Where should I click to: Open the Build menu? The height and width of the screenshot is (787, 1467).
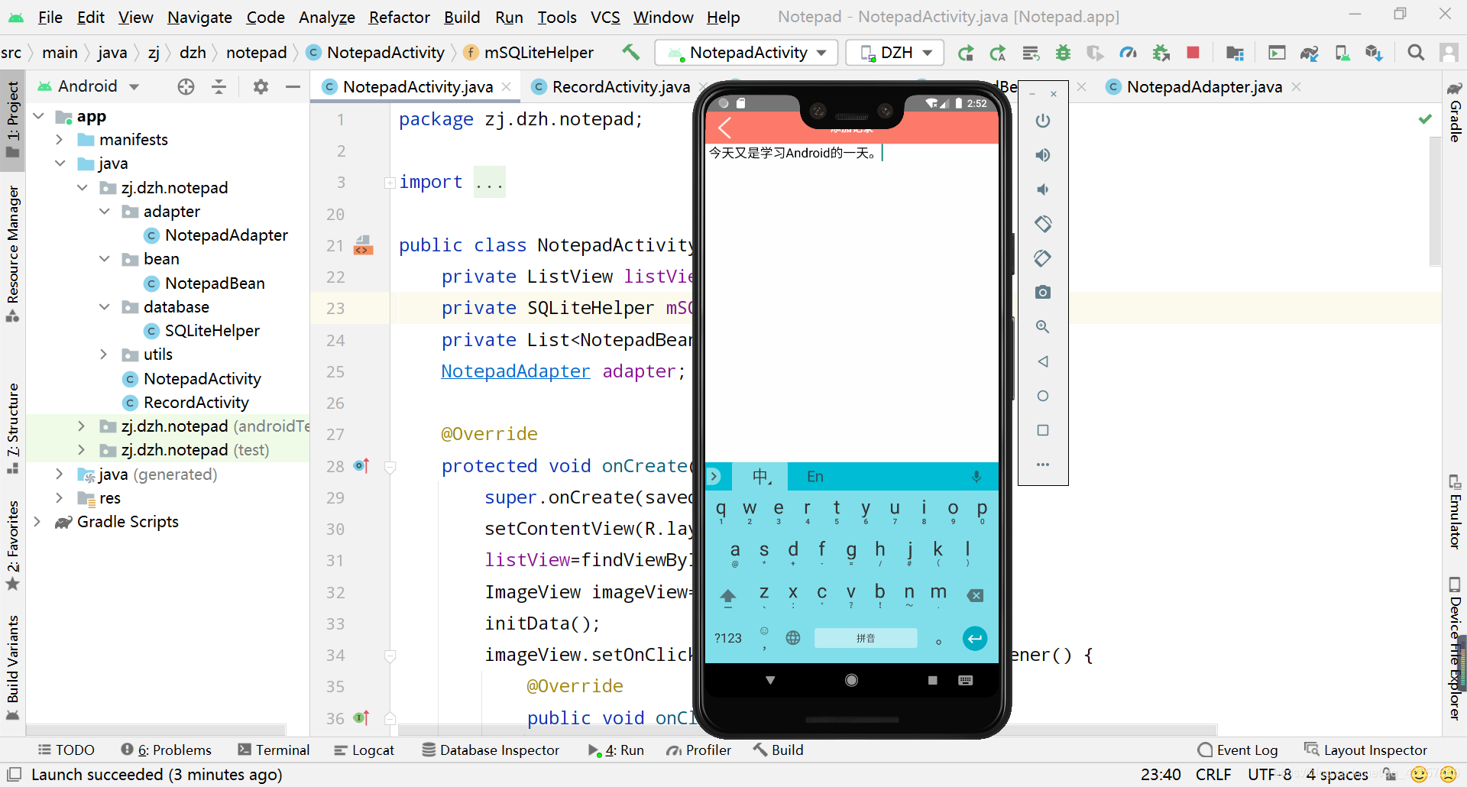point(461,17)
